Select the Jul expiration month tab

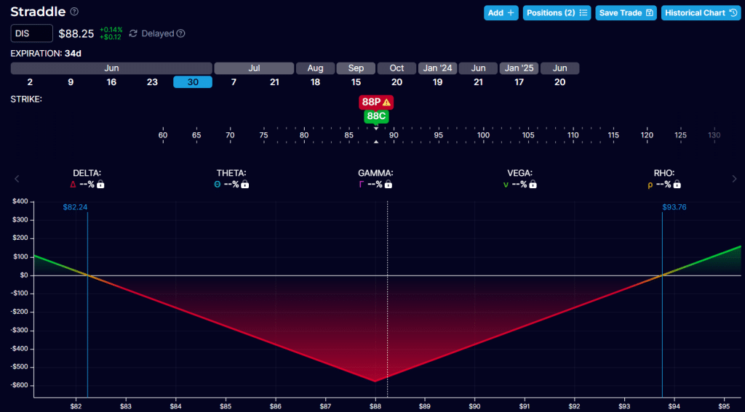point(254,68)
